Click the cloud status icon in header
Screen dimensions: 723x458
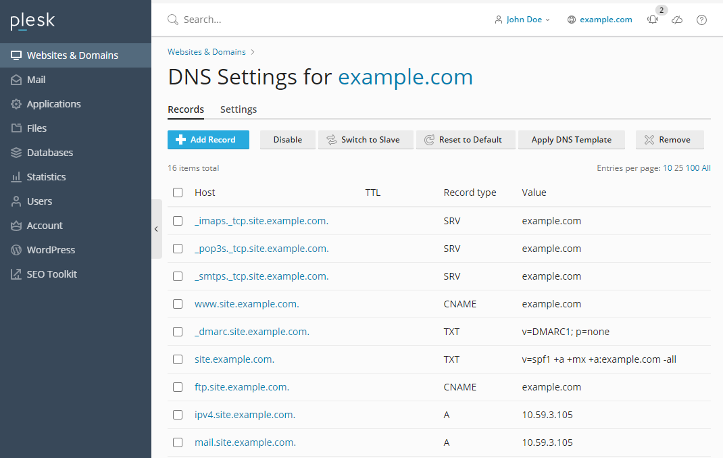tap(677, 20)
